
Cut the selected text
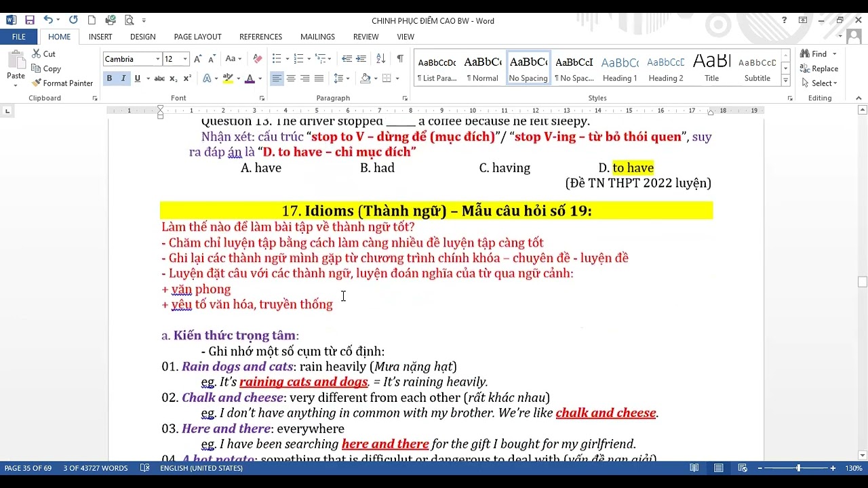43,54
